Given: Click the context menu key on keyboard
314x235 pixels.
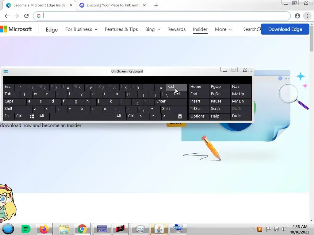Looking at the screenshot, I should [x=180, y=116].
